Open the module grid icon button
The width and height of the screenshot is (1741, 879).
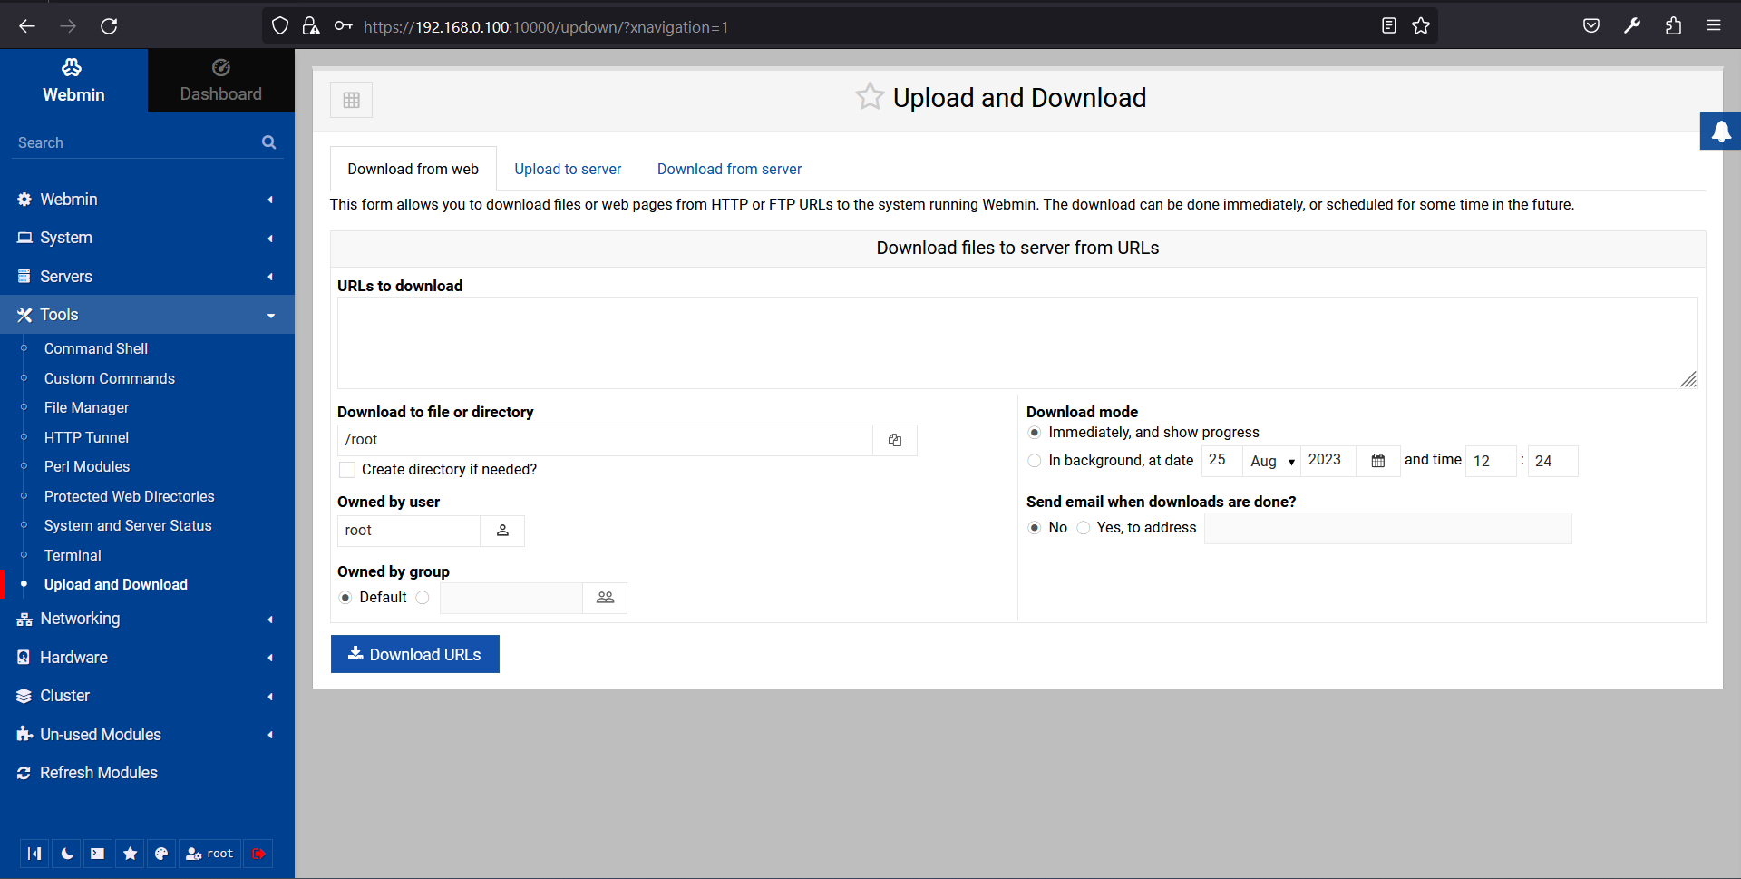coord(352,100)
